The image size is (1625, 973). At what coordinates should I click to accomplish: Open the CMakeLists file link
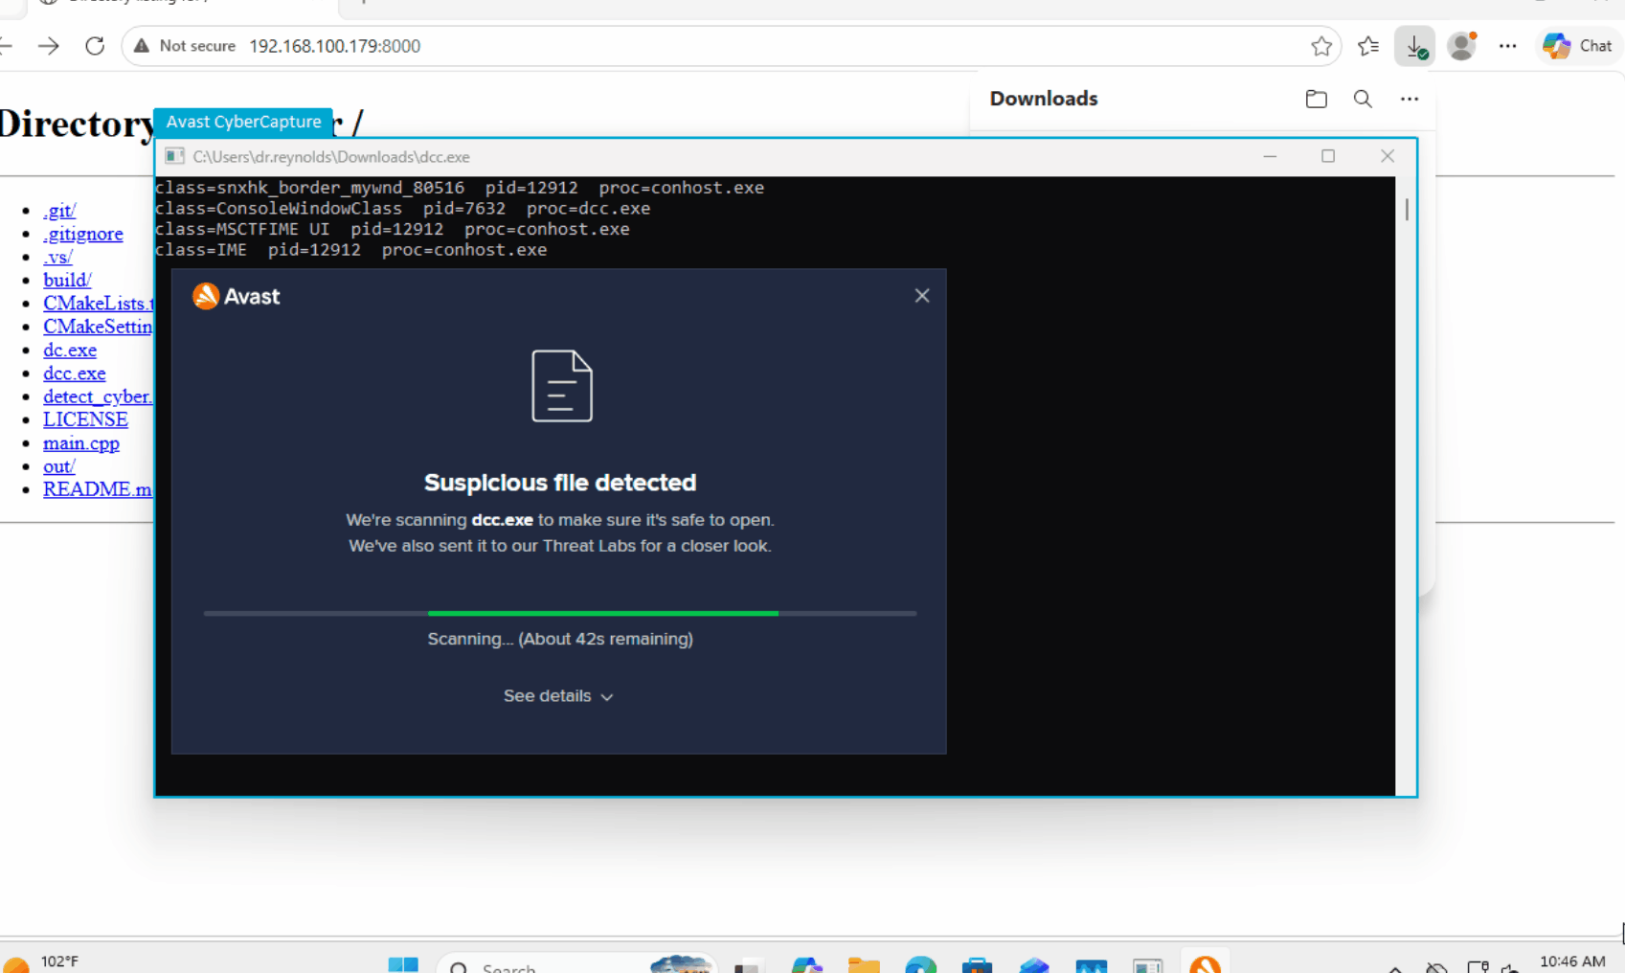(x=98, y=304)
